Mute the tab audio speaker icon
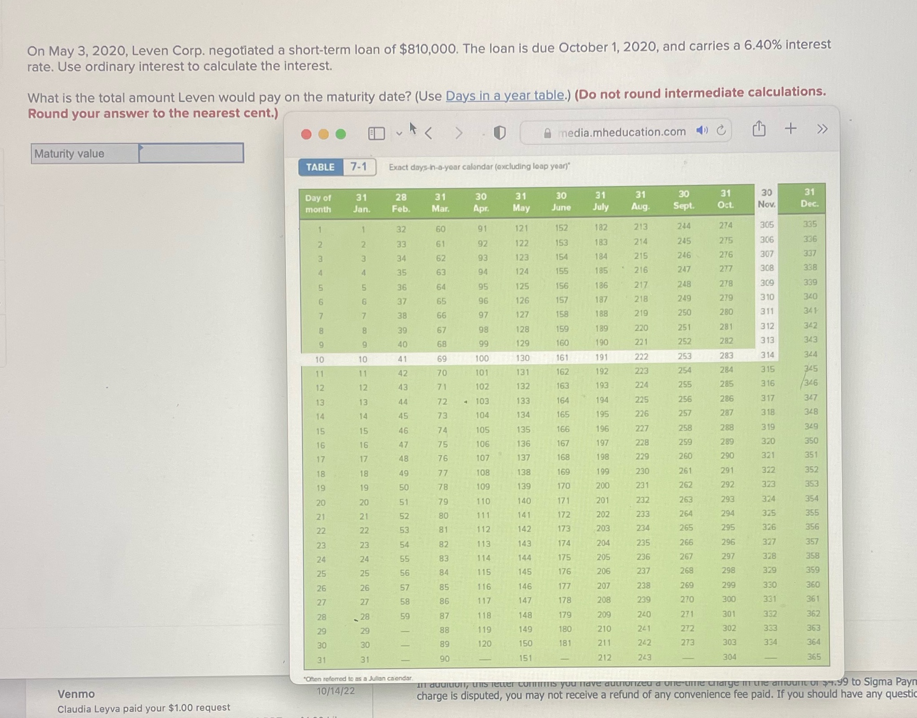The height and width of the screenshot is (718, 917). point(702,131)
